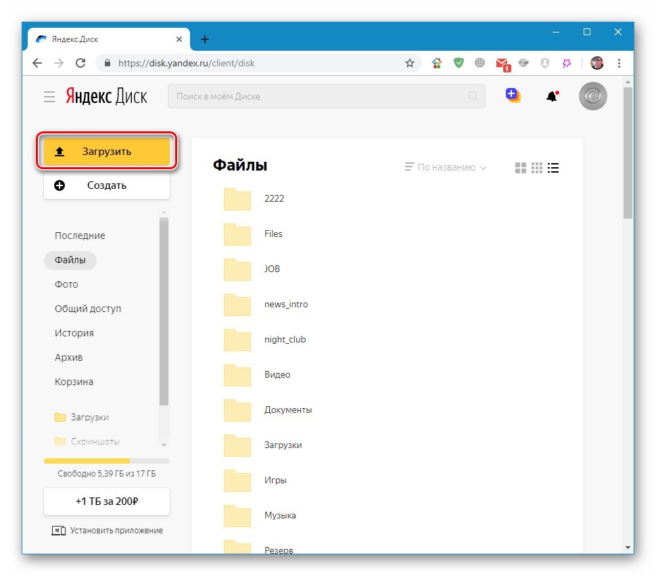The image size is (656, 576).
Task: Click the page vertical scrollbar thumb
Action: tap(628, 153)
